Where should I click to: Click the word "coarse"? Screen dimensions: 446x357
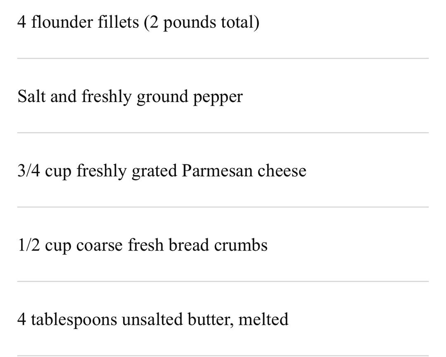[99, 245]
